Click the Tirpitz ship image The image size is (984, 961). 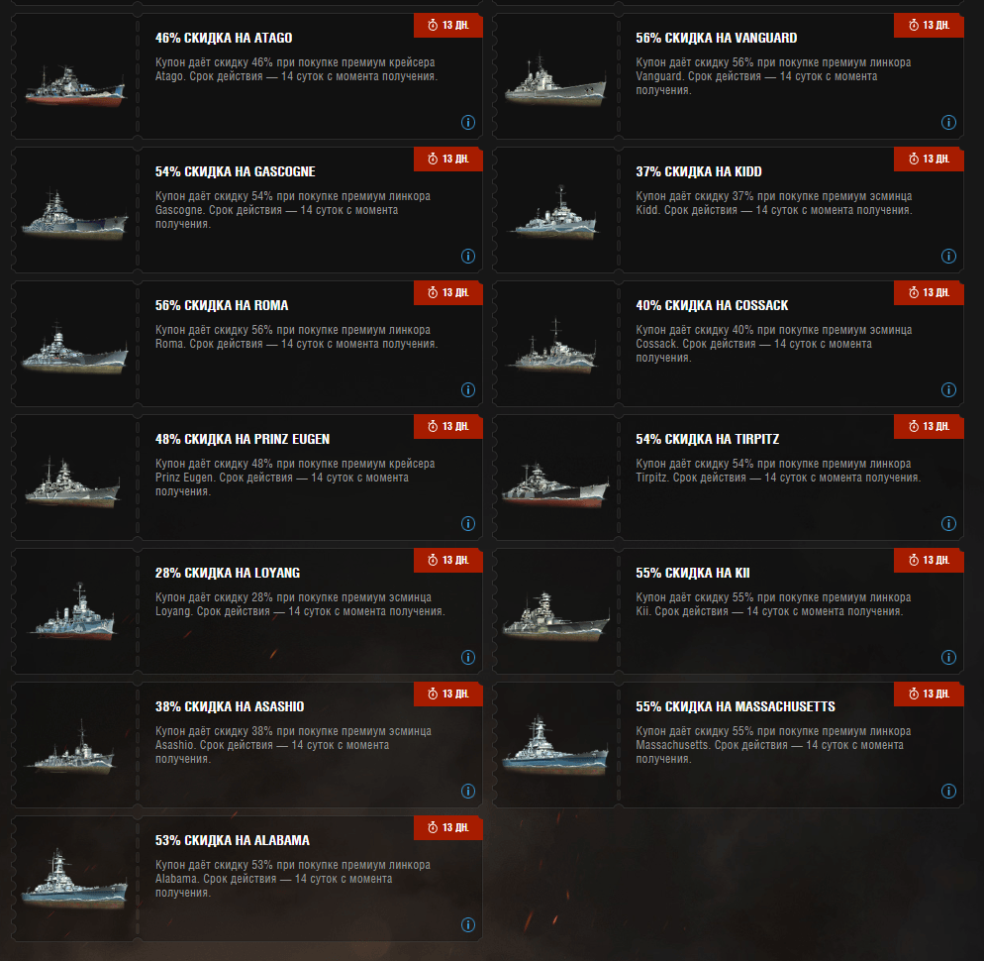coord(554,484)
